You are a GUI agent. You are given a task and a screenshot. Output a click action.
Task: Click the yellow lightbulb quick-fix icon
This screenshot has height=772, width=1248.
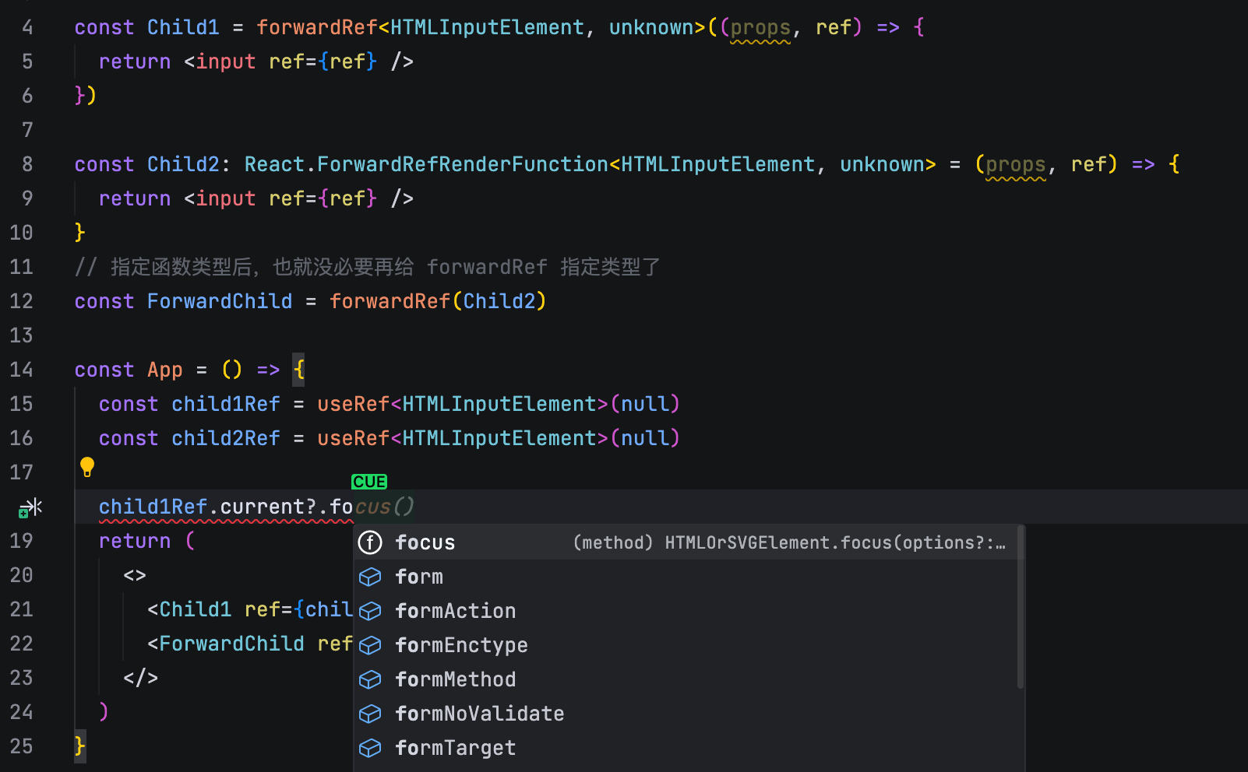(87, 467)
